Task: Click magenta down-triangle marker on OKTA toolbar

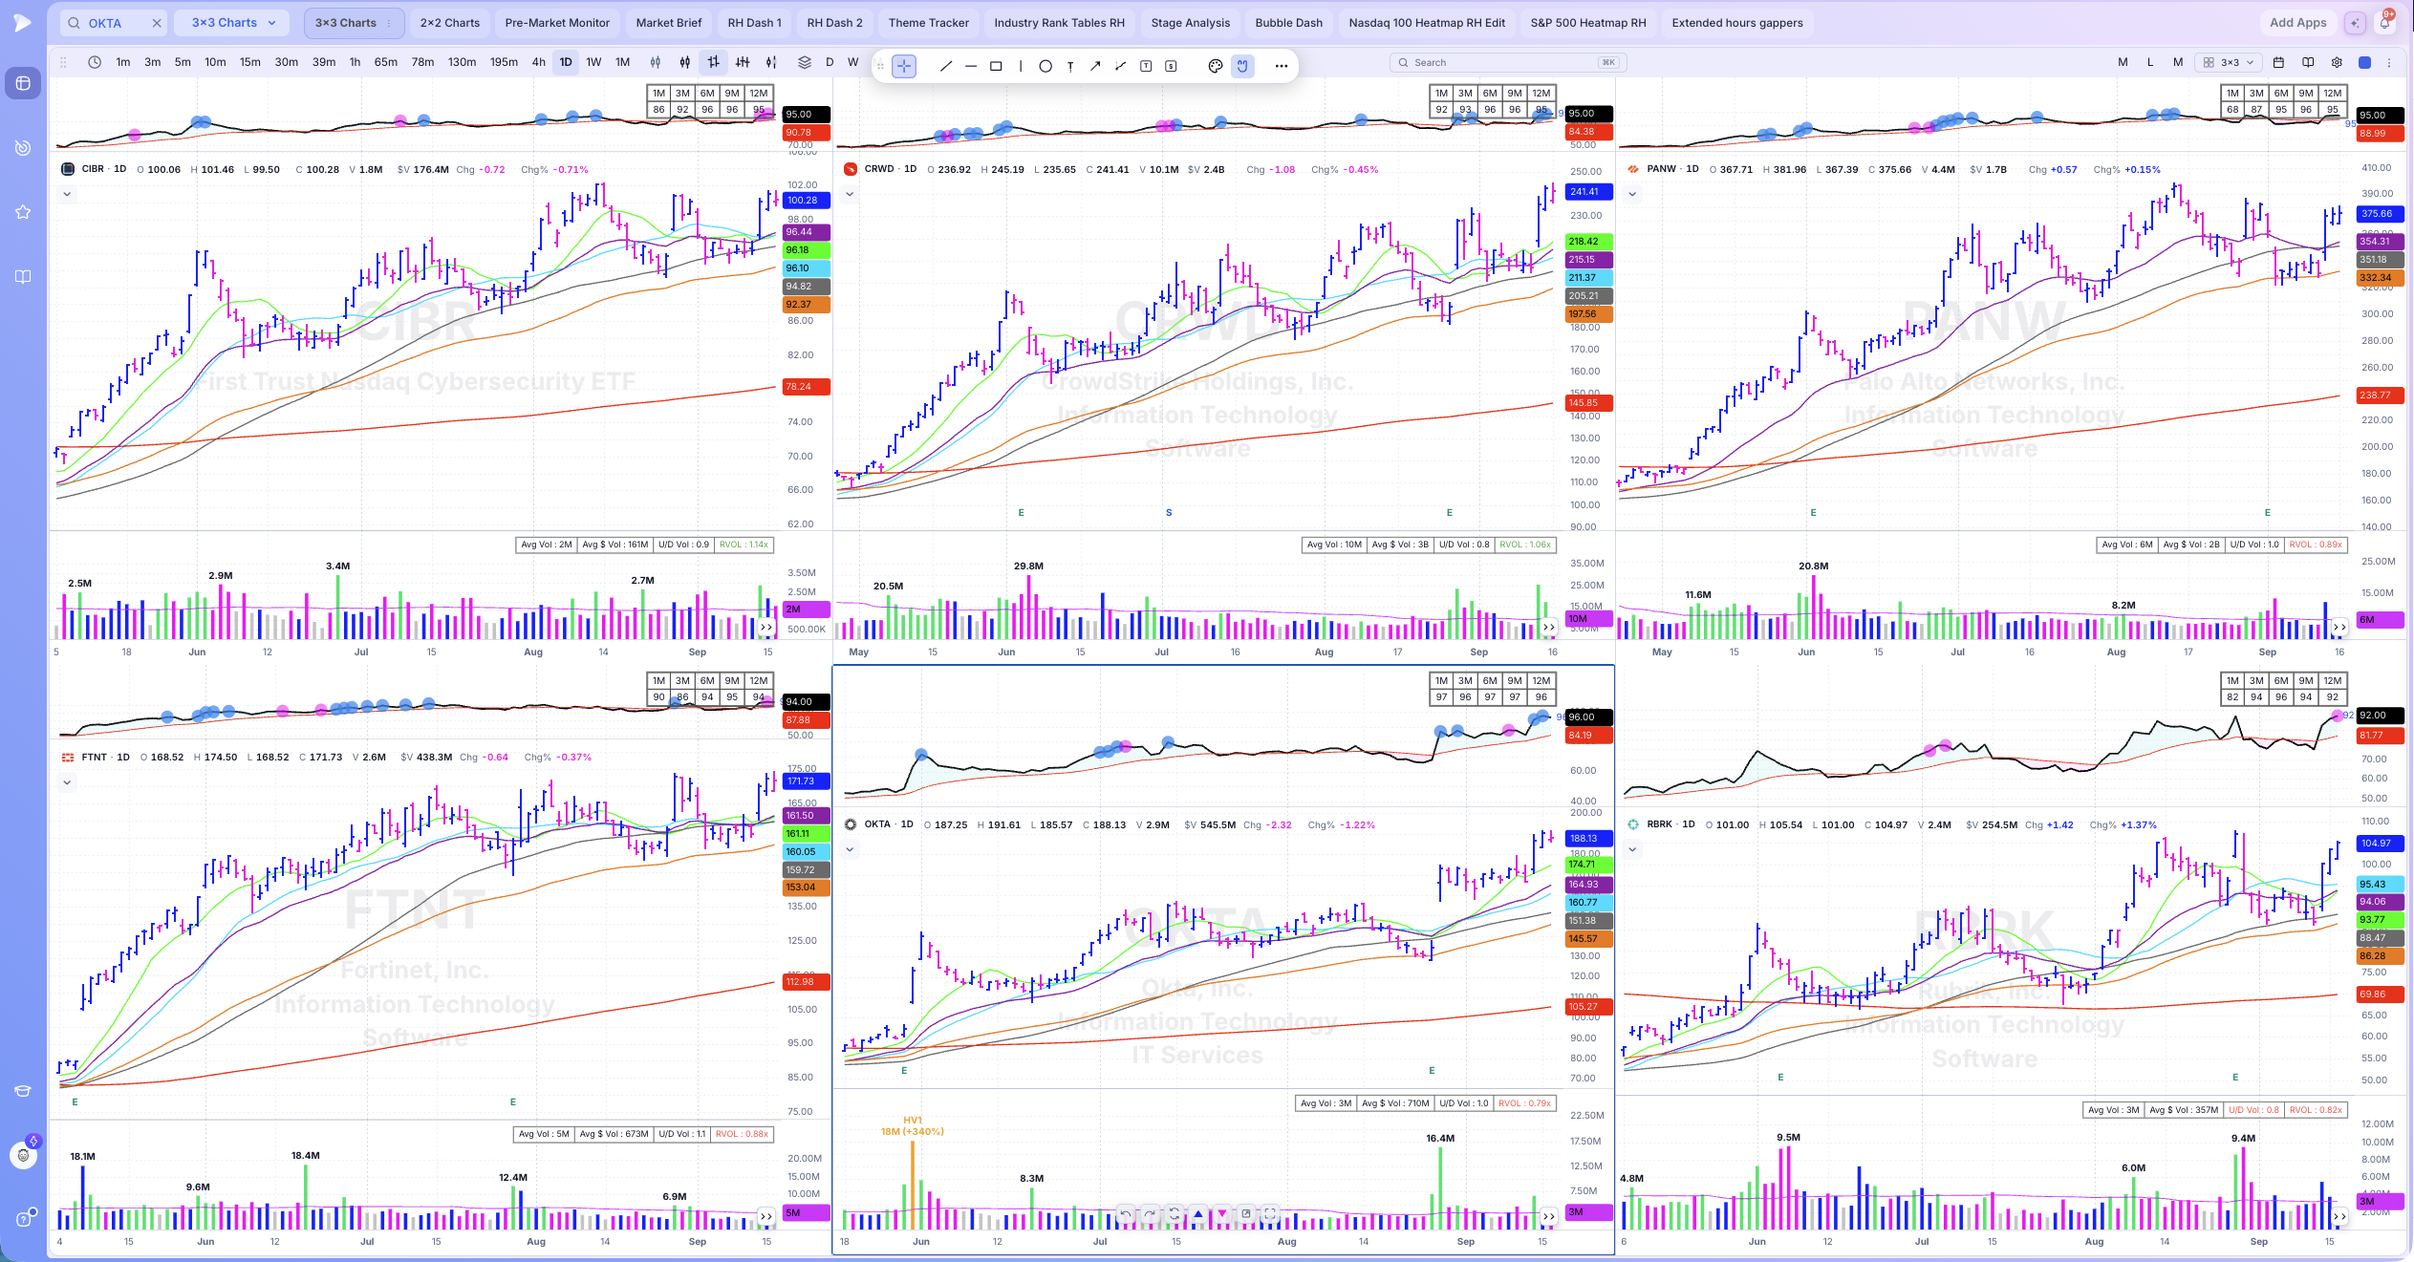Action: [x=1222, y=1214]
